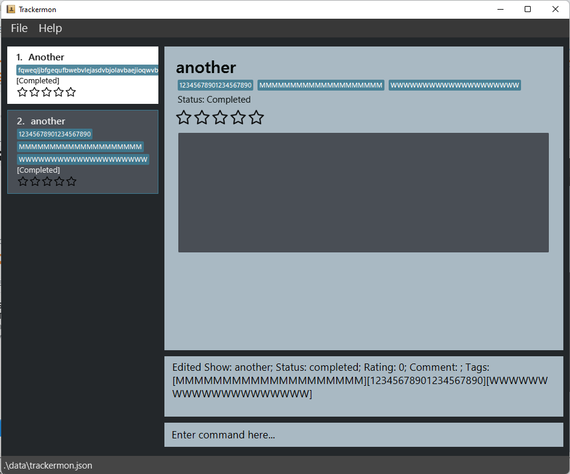The height and width of the screenshot is (474, 570).
Task: Click second star of show 2 card rating
Action: [x=35, y=181]
